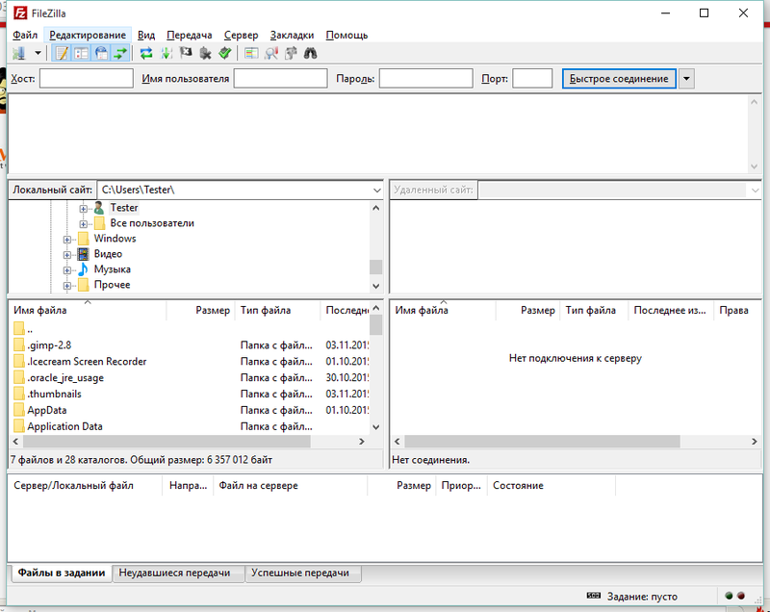This screenshot has width=770, height=612.
Task: Toggle the transfer queue display
Action: (120, 53)
